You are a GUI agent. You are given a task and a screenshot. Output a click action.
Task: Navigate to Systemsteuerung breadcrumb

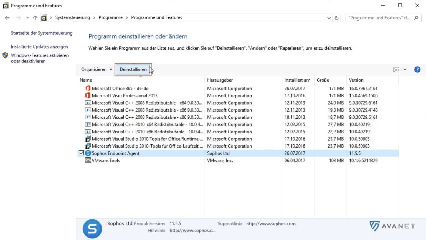click(72, 17)
